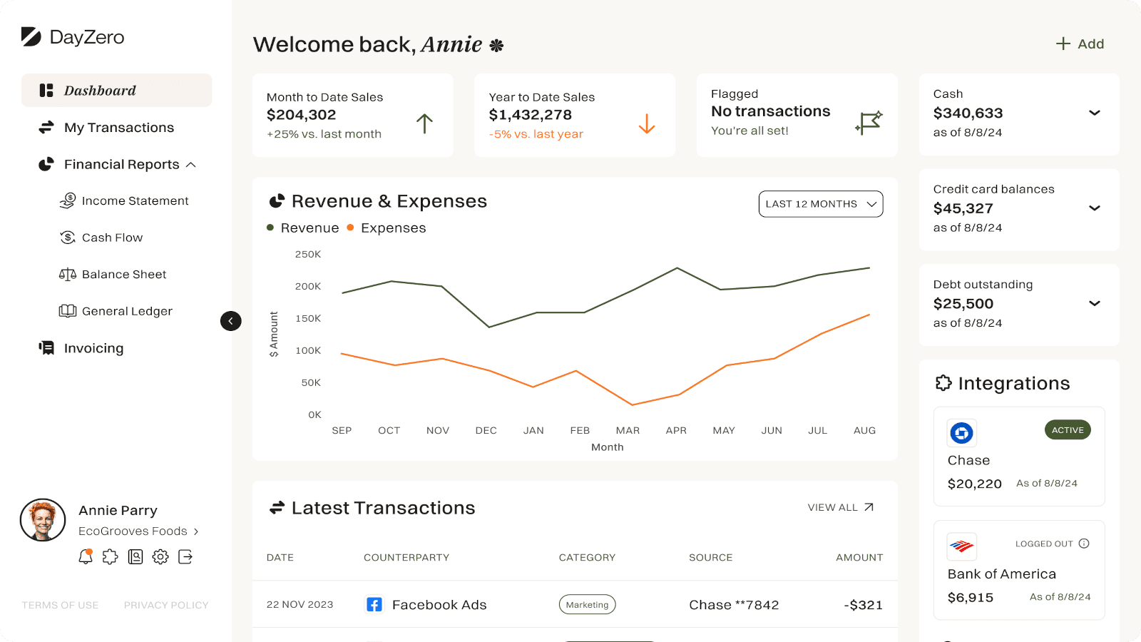The height and width of the screenshot is (642, 1141).
Task: Click the ACTIVE status pill on Chase
Action: (1068, 429)
